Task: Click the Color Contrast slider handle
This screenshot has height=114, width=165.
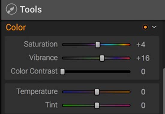Action: (62, 72)
